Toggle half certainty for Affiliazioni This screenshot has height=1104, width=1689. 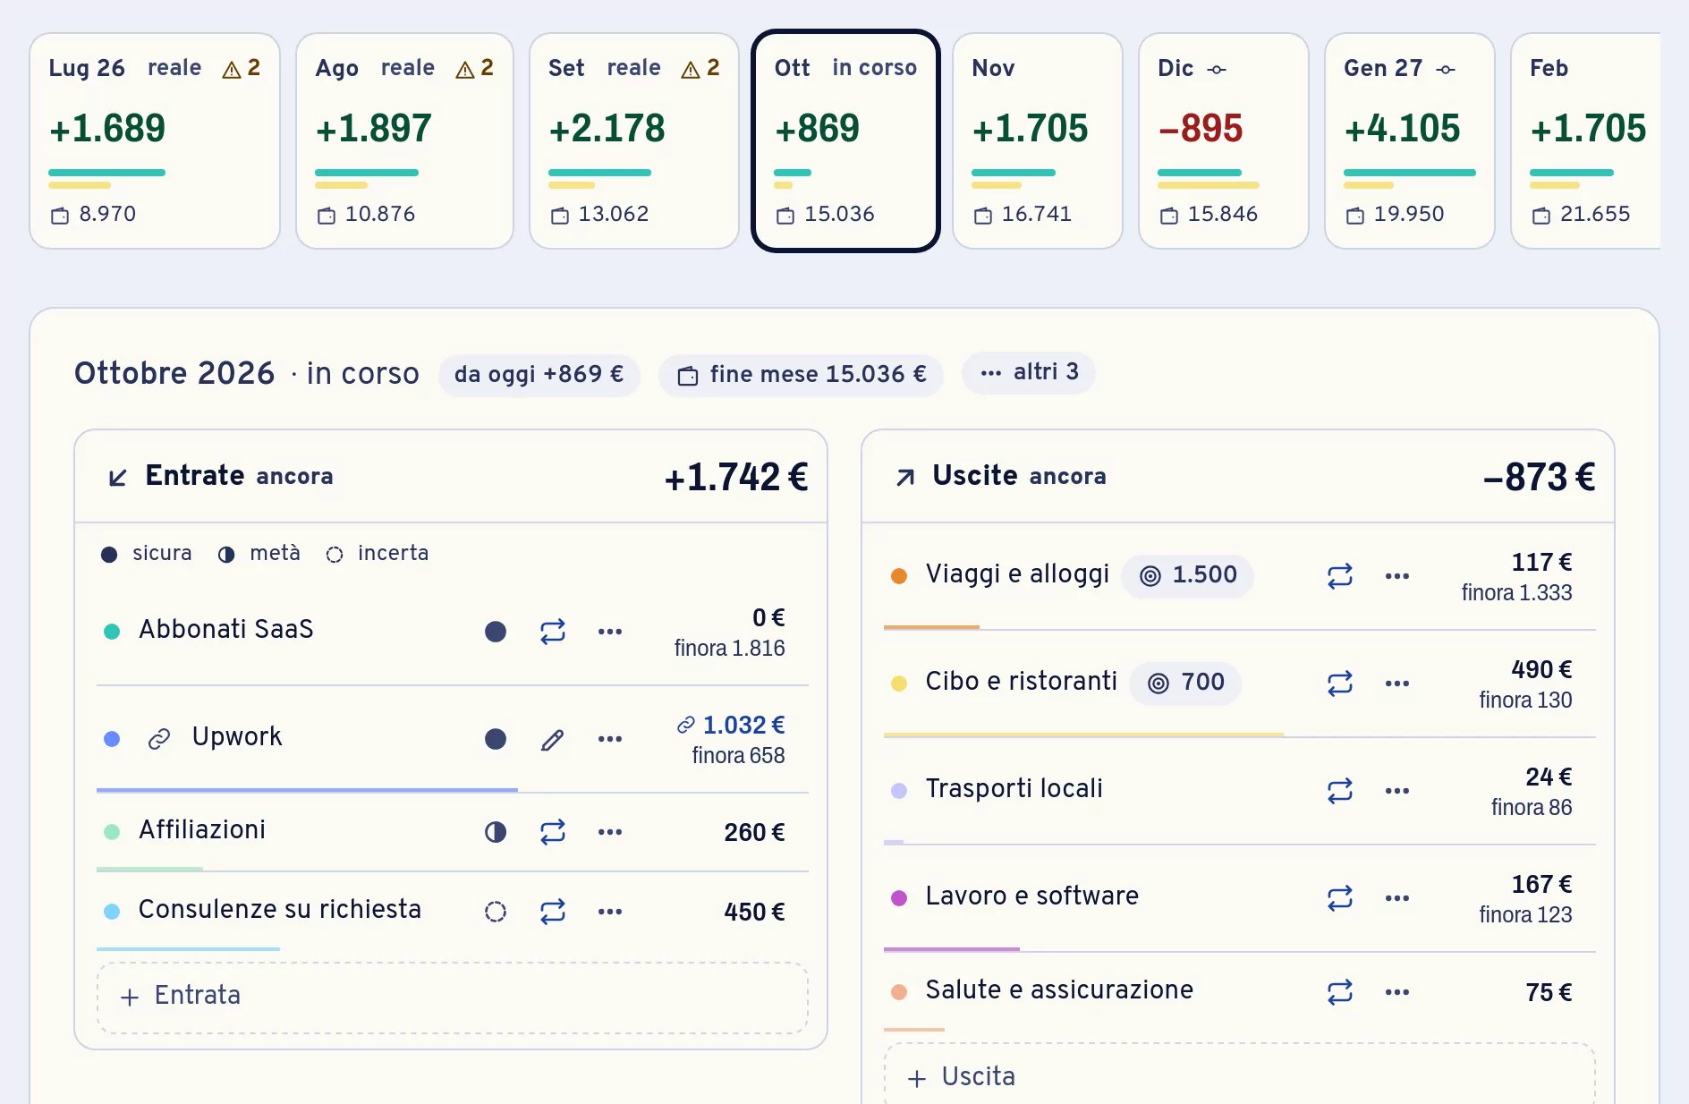tap(496, 832)
